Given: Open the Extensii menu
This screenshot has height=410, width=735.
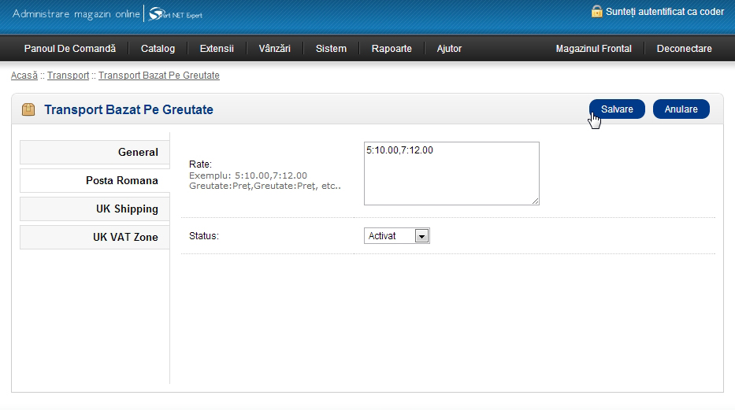Looking at the screenshot, I should [x=217, y=49].
